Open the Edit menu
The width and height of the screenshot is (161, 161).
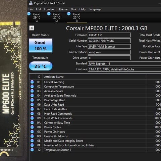point(39,9)
